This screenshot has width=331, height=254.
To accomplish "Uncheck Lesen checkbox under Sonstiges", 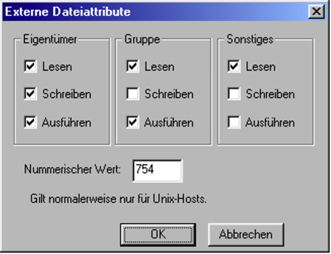I will pos(234,66).
